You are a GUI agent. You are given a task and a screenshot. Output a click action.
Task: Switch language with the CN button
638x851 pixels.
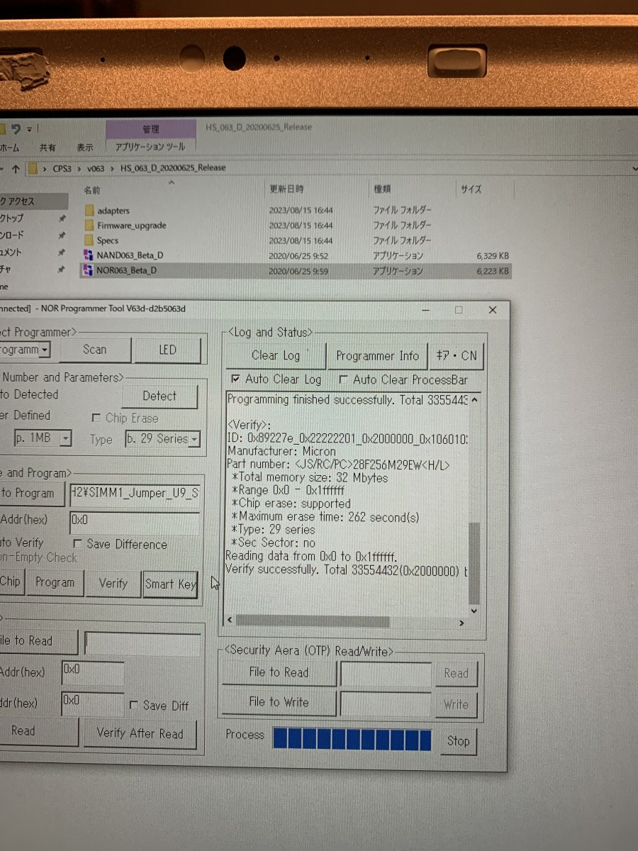coord(457,356)
